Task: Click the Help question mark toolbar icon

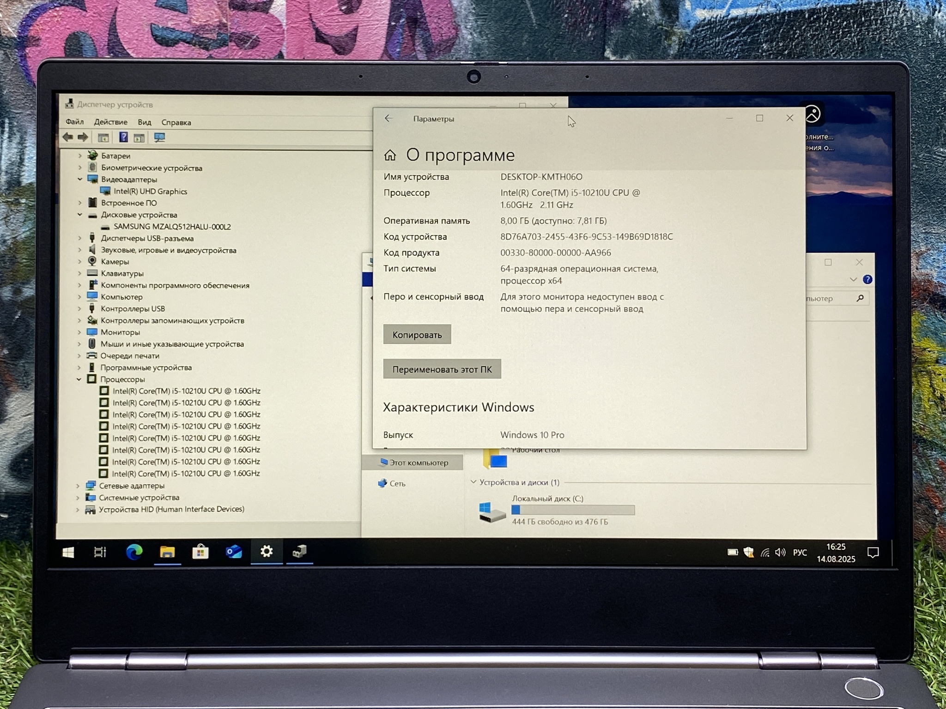Action: (x=123, y=137)
